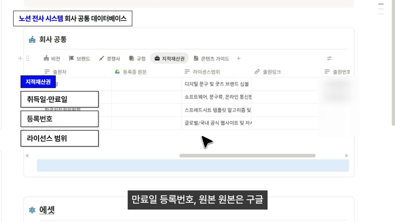395x222 pixels.
Task: Click the right scroll arrow
Action: click(347, 156)
